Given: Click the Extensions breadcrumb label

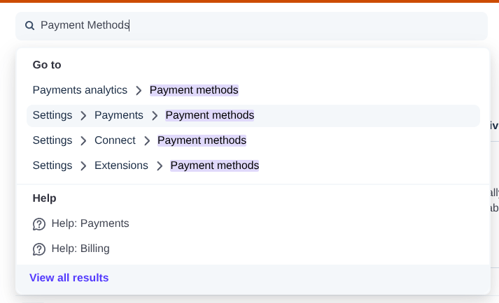Looking at the screenshot, I should (121, 165).
